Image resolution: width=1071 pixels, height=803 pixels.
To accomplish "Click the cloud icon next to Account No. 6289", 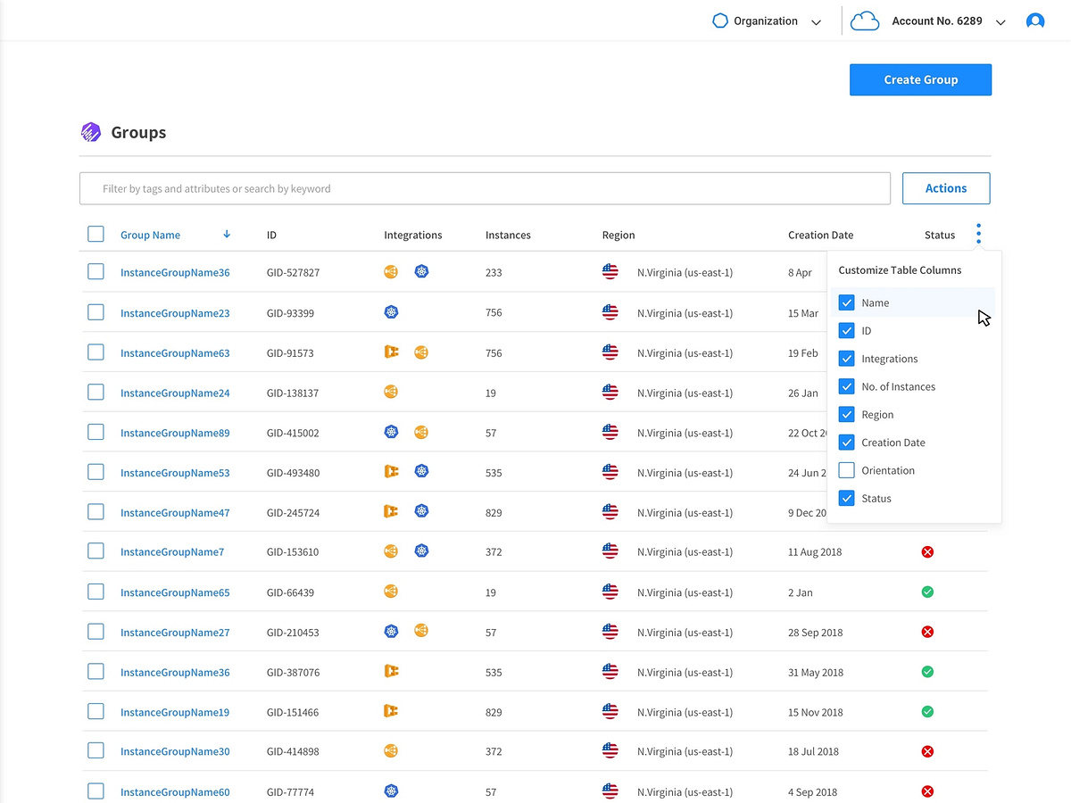I will point(864,20).
